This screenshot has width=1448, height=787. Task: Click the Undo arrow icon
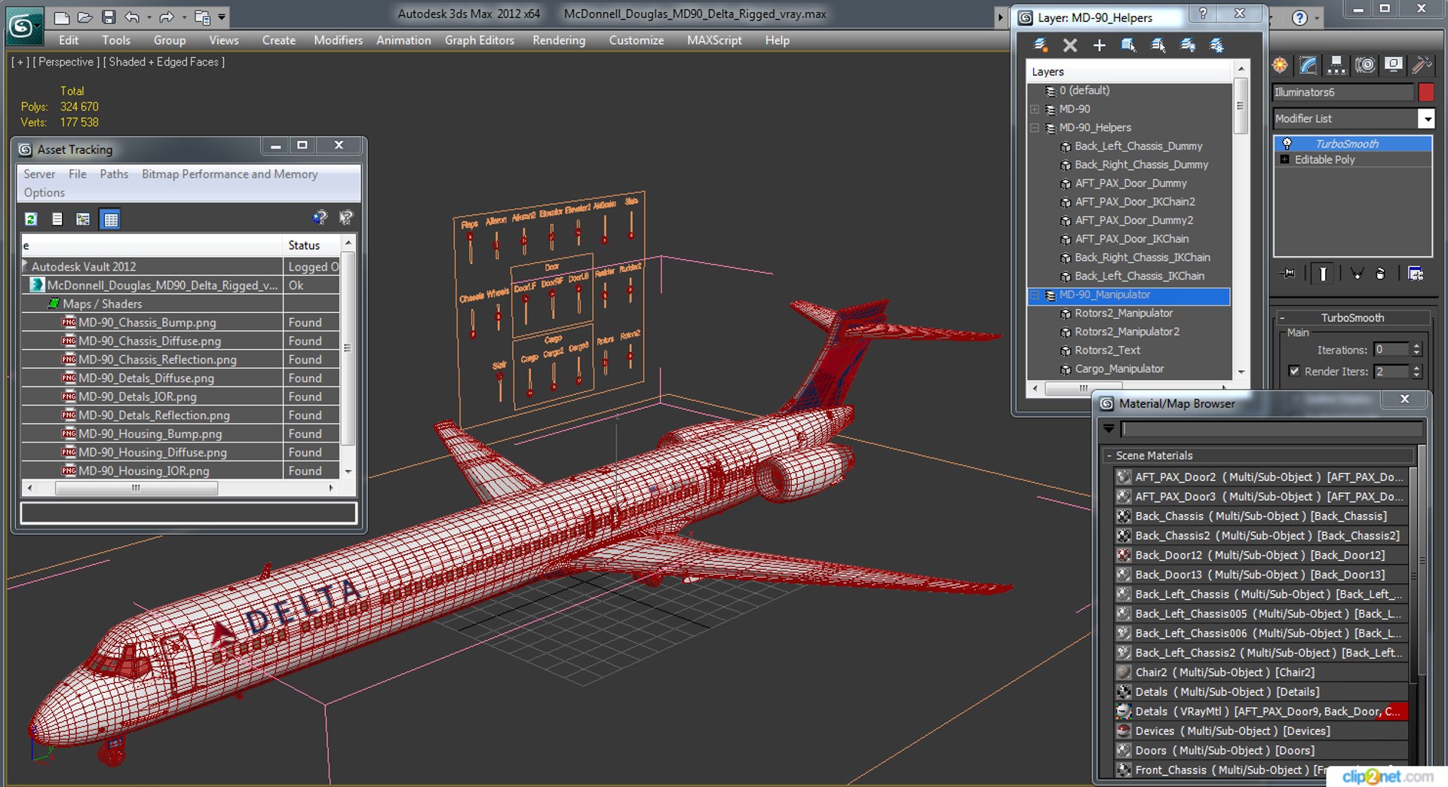pos(132,17)
